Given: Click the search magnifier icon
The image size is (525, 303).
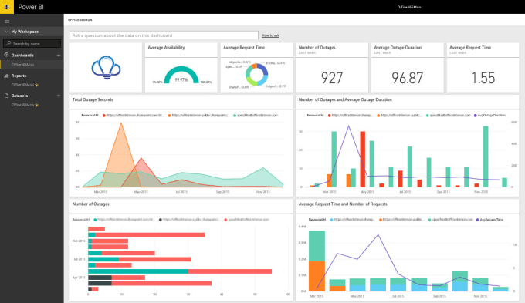Looking at the screenshot, I should pyautogui.click(x=8, y=43).
